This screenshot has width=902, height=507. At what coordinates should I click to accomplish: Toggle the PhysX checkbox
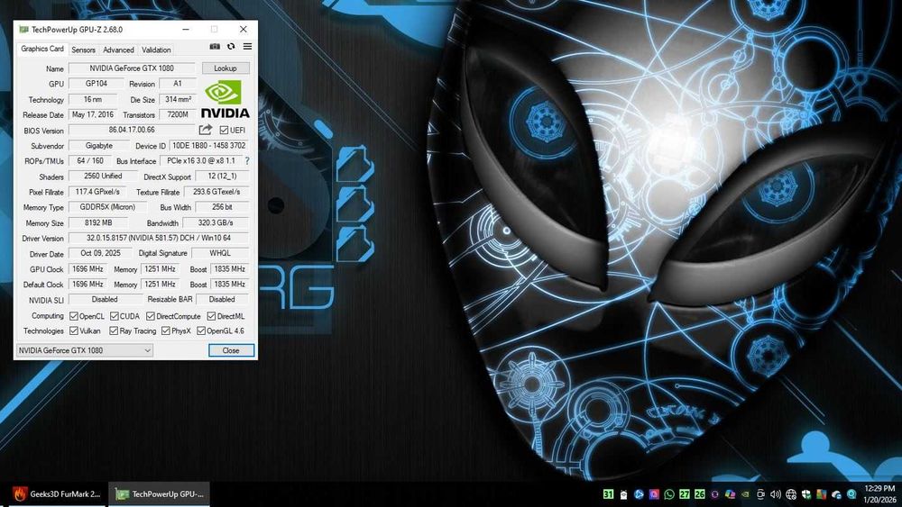coord(166,330)
